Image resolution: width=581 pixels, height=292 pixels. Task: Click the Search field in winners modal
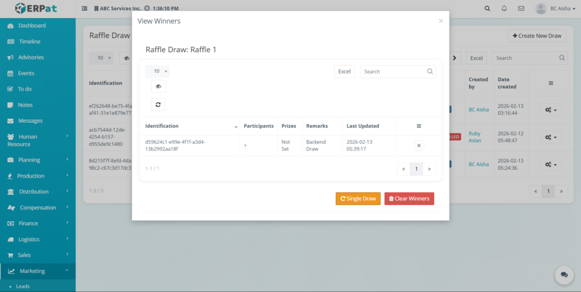pos(394,72)
